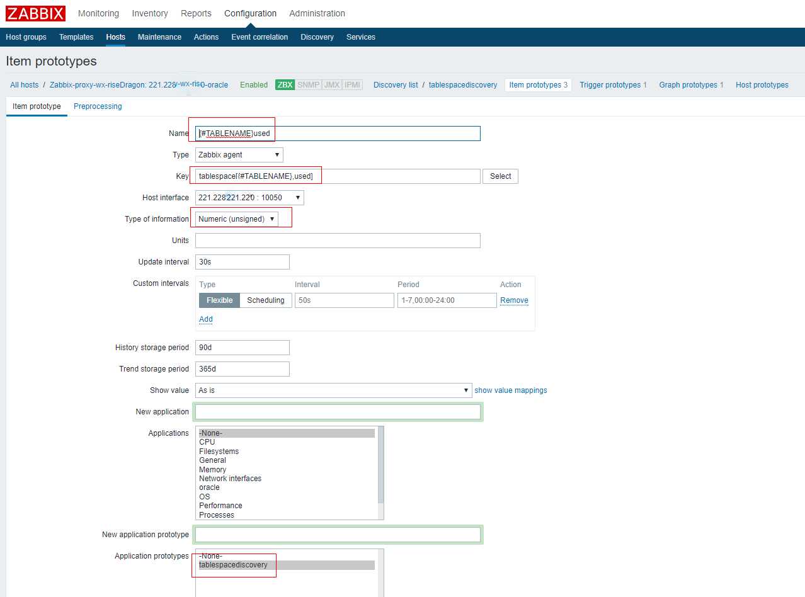The height and width of the screenshot is (597, 805).
Task: Go to Host groups submenu
Action: (x=26, y=37)
